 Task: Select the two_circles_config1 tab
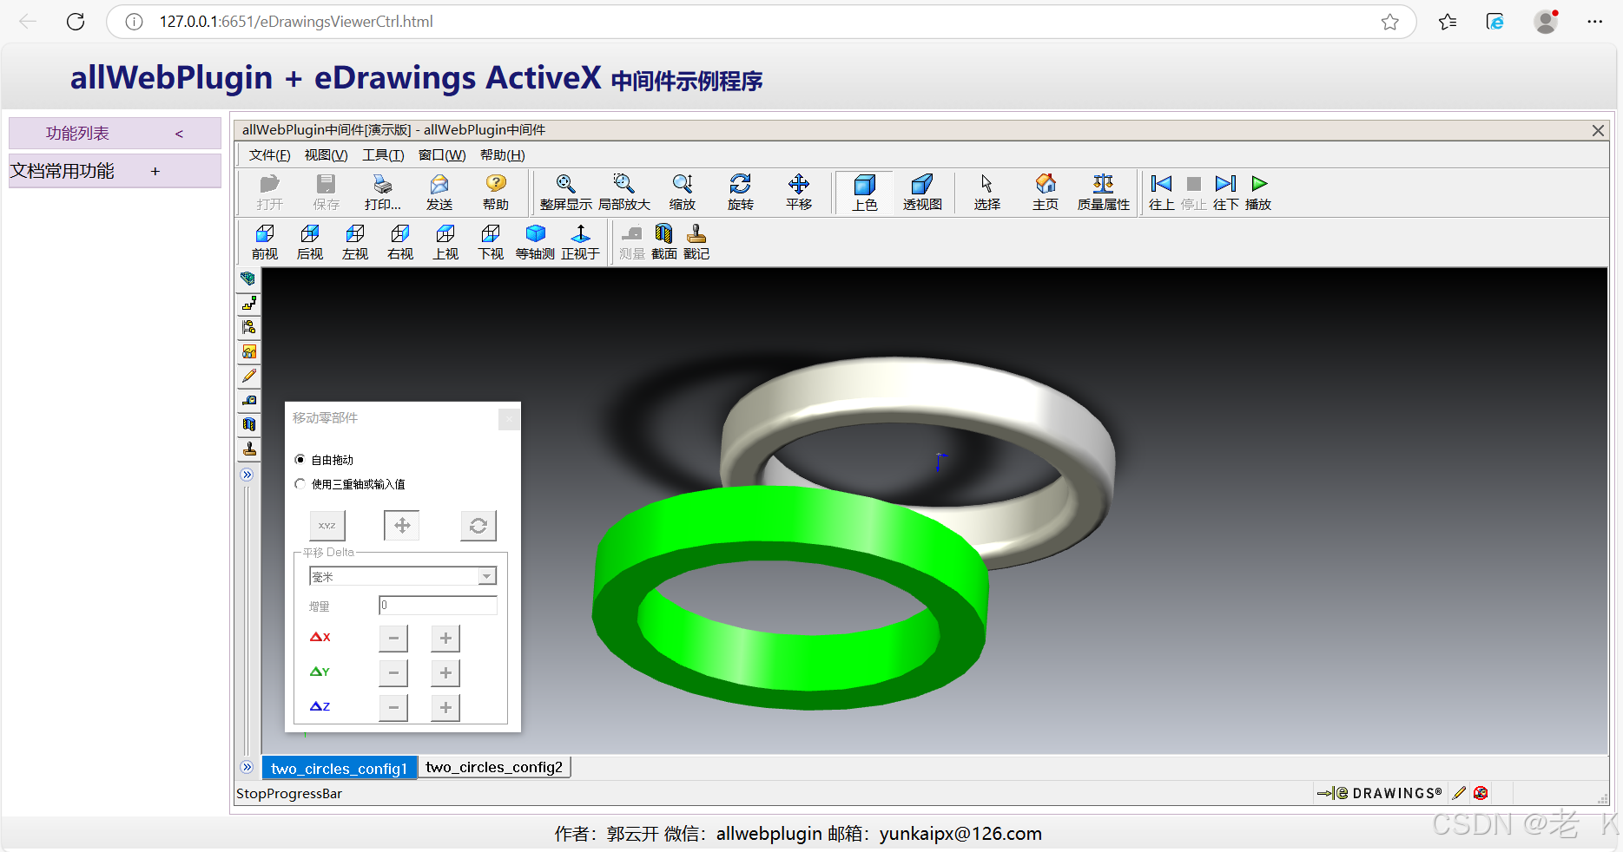click(339, 768)
